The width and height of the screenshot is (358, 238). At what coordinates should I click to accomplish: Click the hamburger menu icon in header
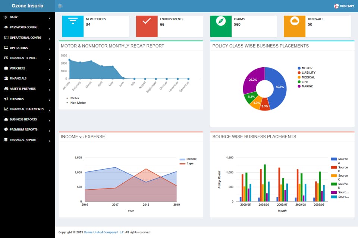tap(60, 6)
